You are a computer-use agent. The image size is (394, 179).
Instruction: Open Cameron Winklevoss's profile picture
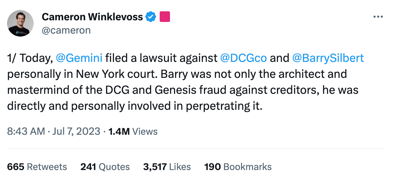20,23
